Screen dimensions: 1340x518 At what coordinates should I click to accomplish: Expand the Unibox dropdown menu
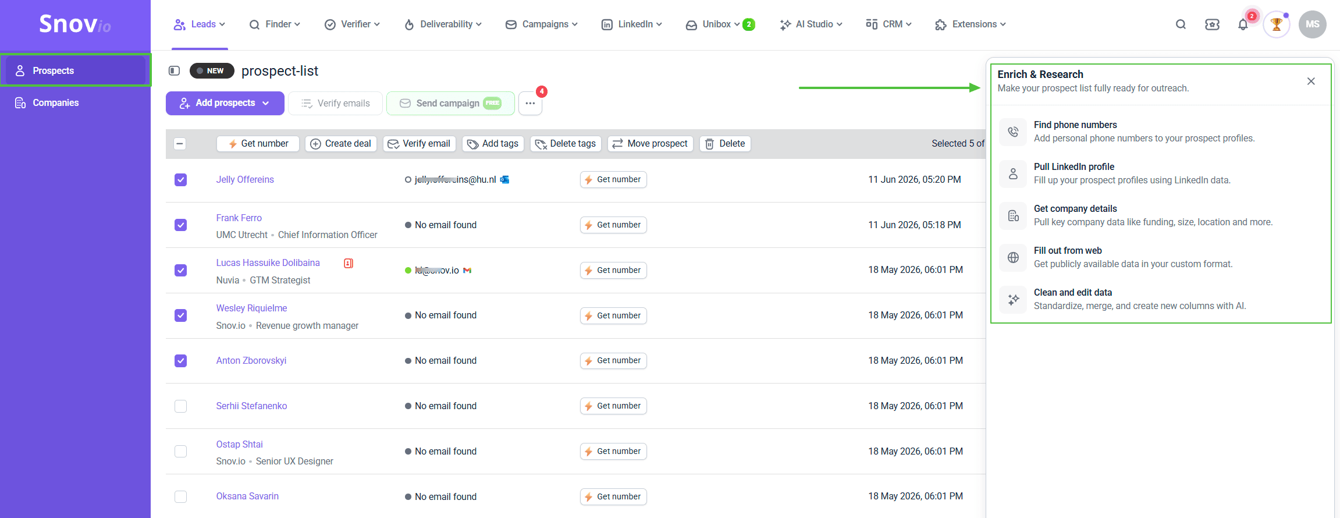[720, 24]
